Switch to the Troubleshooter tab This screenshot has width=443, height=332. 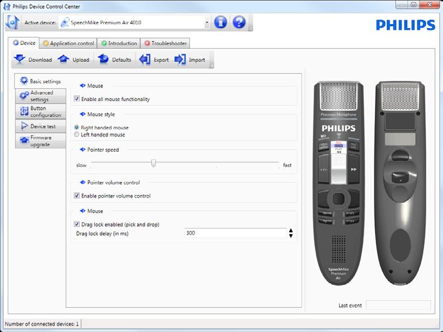point(165,43)
